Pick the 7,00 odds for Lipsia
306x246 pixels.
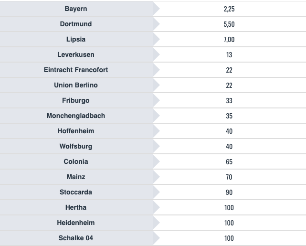pos(229,40)
